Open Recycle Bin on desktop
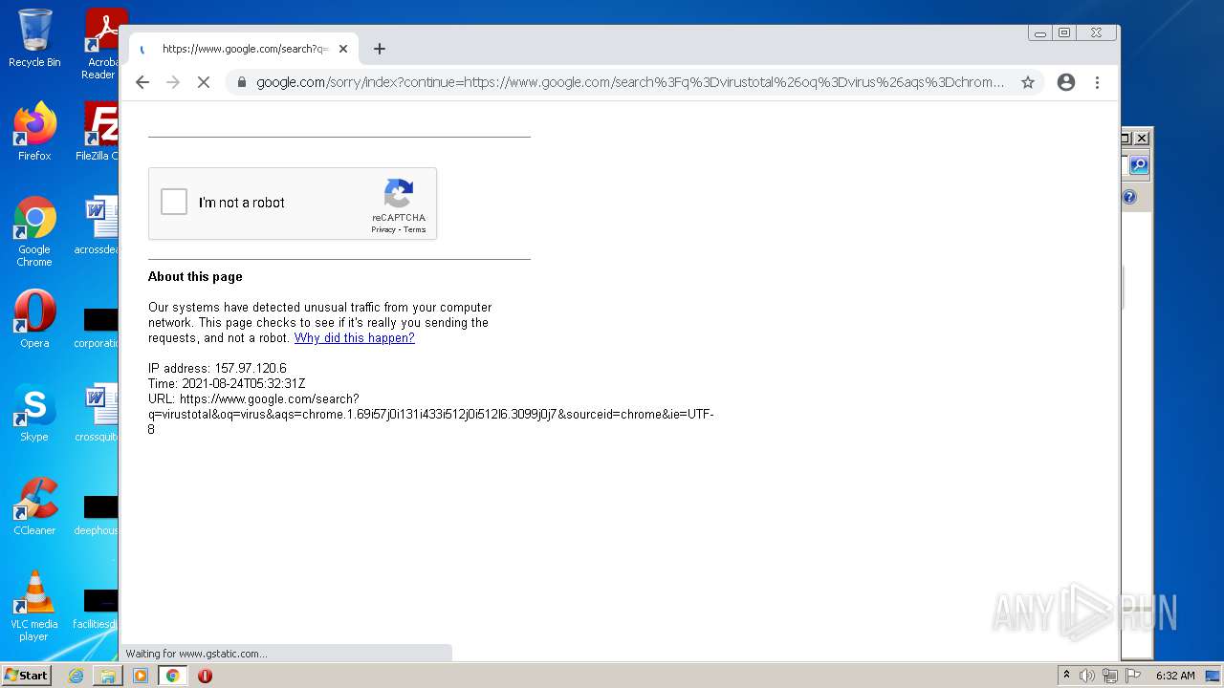The width and height of the screenshot is (1224, 688). point(34,38)
